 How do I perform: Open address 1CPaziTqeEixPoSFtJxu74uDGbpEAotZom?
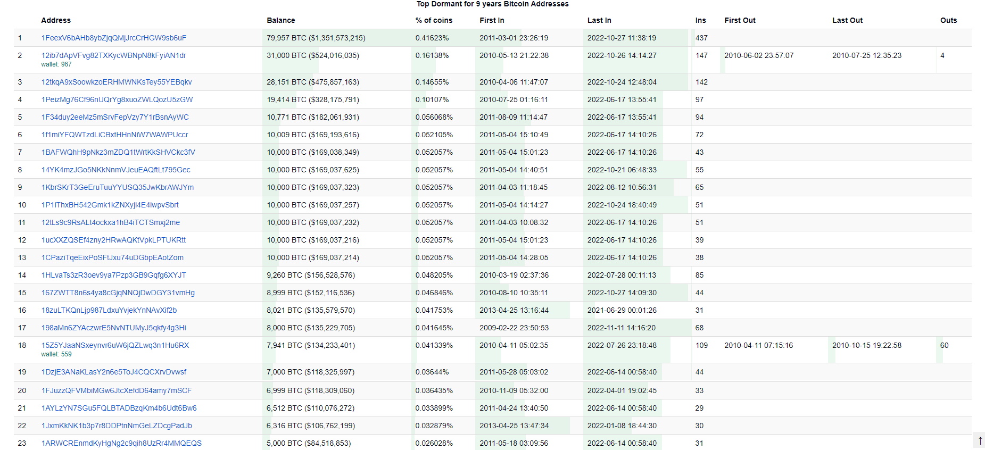(112, 257)
